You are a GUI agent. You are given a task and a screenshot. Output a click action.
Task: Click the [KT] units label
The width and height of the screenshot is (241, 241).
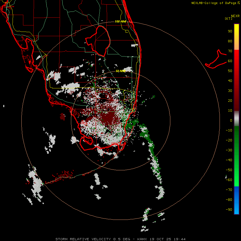pyautogui.click(x=229, y=18)
